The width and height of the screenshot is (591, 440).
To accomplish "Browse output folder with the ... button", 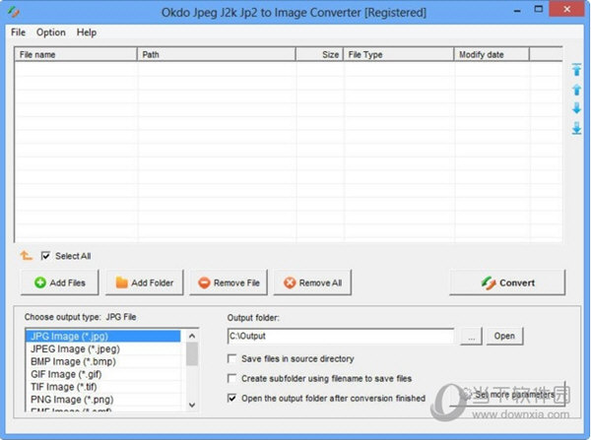I will (471, 336).
